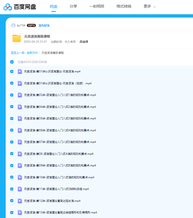The width and height of the screenshot is (193, 218).
Task: Click video icon for 第13讲 终结楔形和引导楔形
Action: point(20,212)
